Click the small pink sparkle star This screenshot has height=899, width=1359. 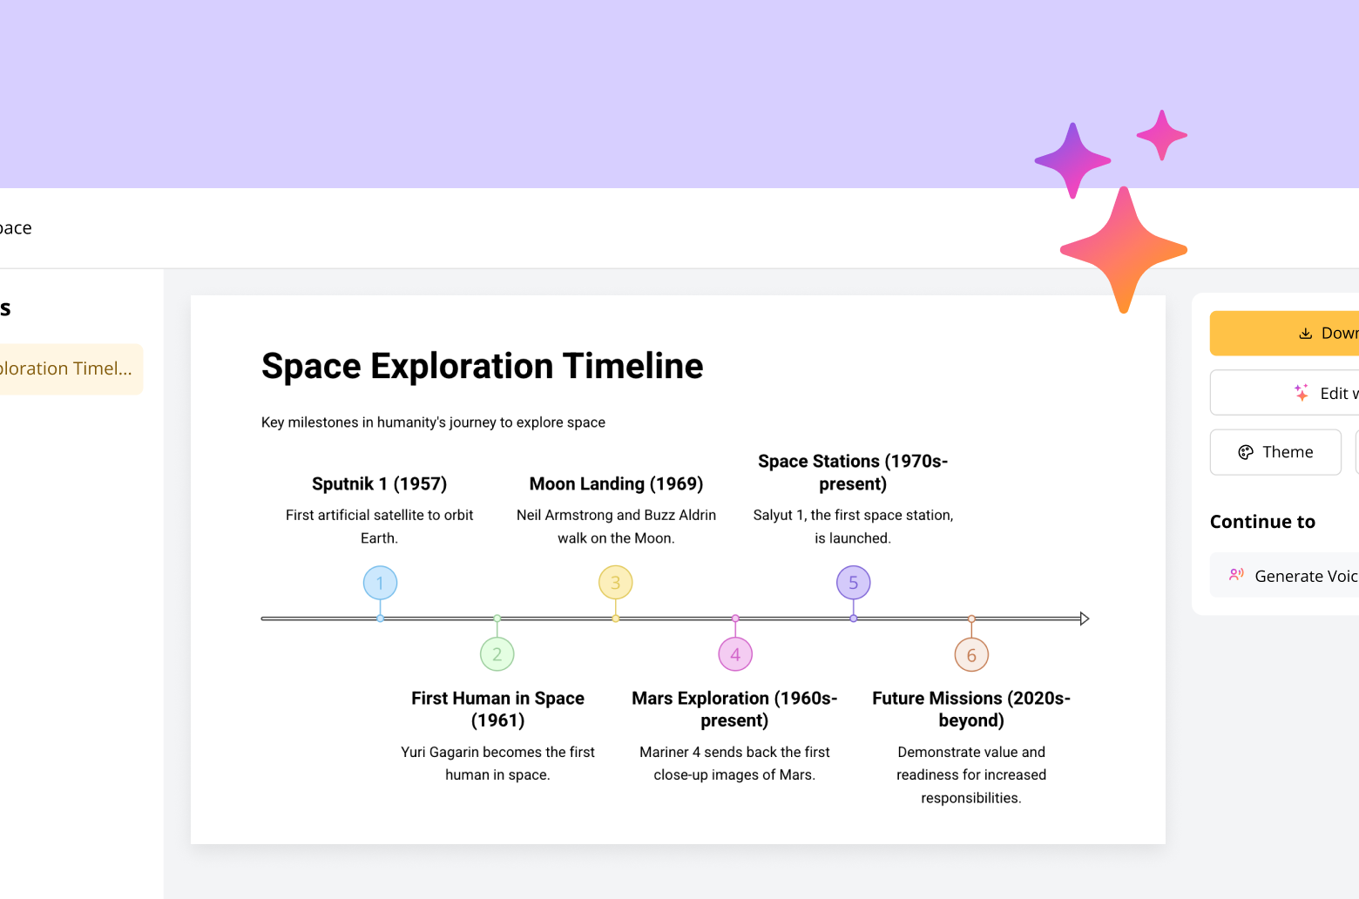[x=1161, y=135]
